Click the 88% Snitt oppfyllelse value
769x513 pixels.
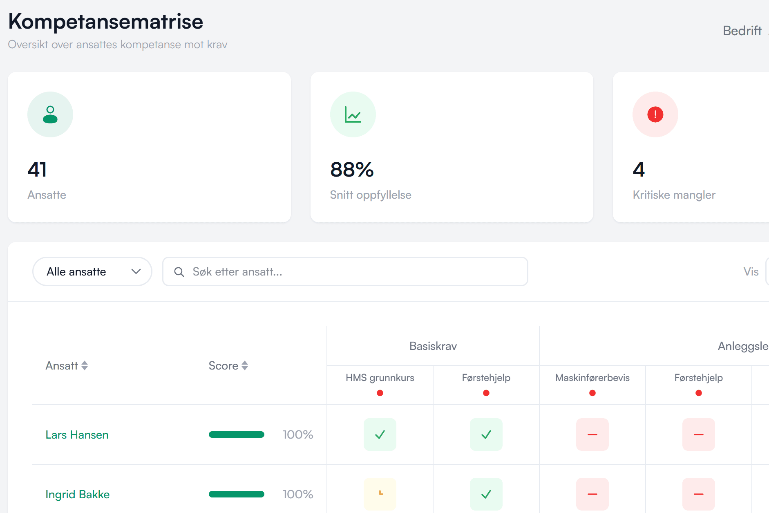352,170
